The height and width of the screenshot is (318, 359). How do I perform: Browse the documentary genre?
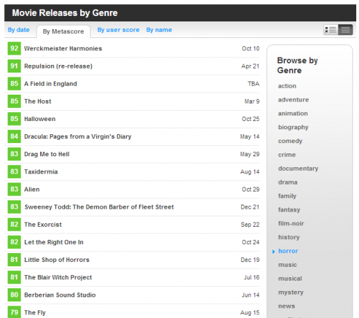point(298,169)
